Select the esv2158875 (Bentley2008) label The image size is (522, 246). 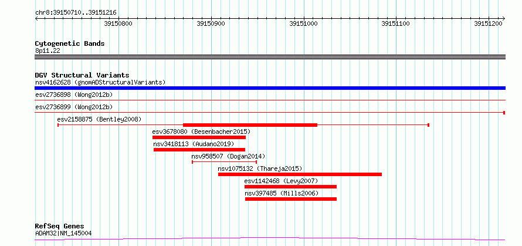[x=99, y=119]
